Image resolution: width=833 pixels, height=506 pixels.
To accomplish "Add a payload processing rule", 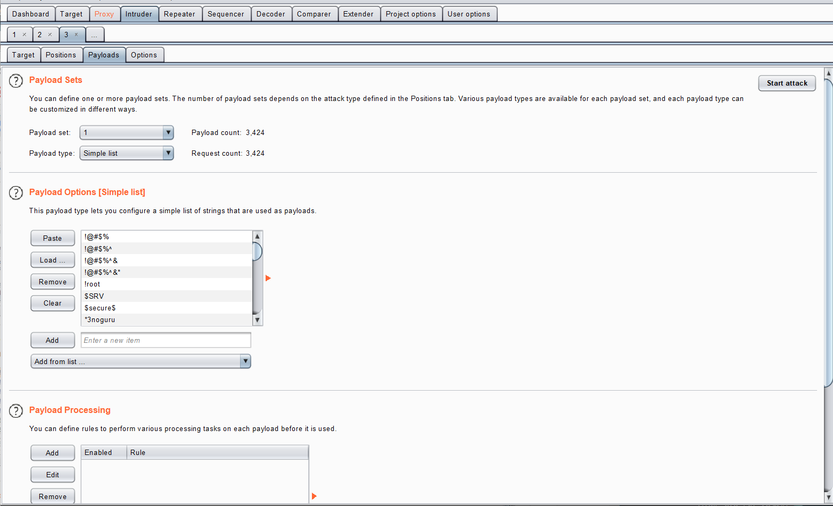I will click(x=53, y=453).
